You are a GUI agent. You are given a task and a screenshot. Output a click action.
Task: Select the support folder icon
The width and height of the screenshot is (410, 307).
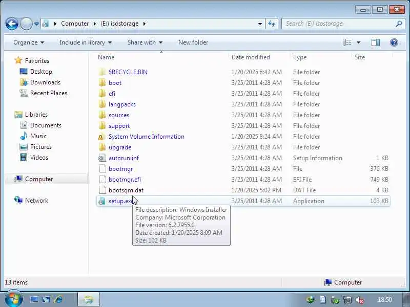[102, 125]
